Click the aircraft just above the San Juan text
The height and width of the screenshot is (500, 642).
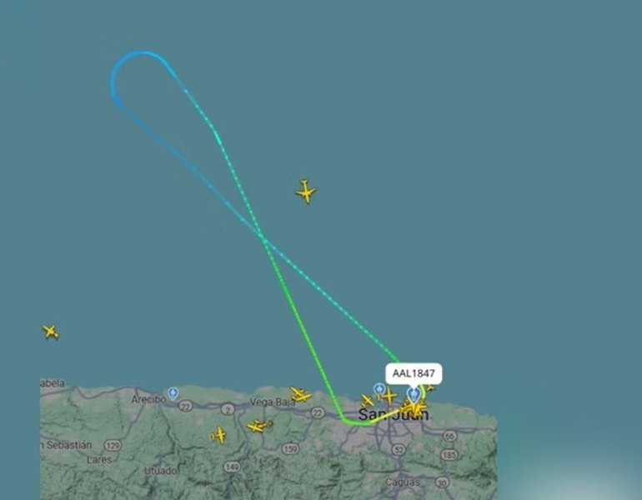[367, 401]
